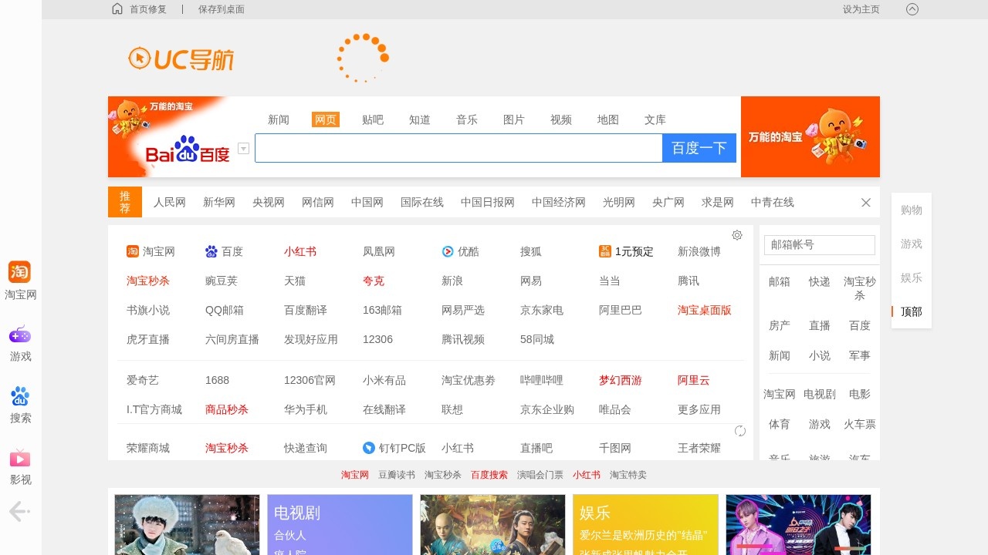Jump to 娱乐 section in right nav
Image resolution: width=988 pixels, height=555 pixels.
[912, 277]
